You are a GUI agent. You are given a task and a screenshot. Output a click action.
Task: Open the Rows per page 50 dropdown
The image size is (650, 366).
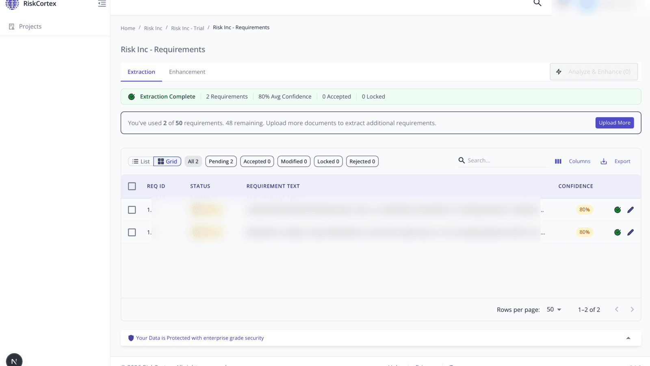point(554,309)
